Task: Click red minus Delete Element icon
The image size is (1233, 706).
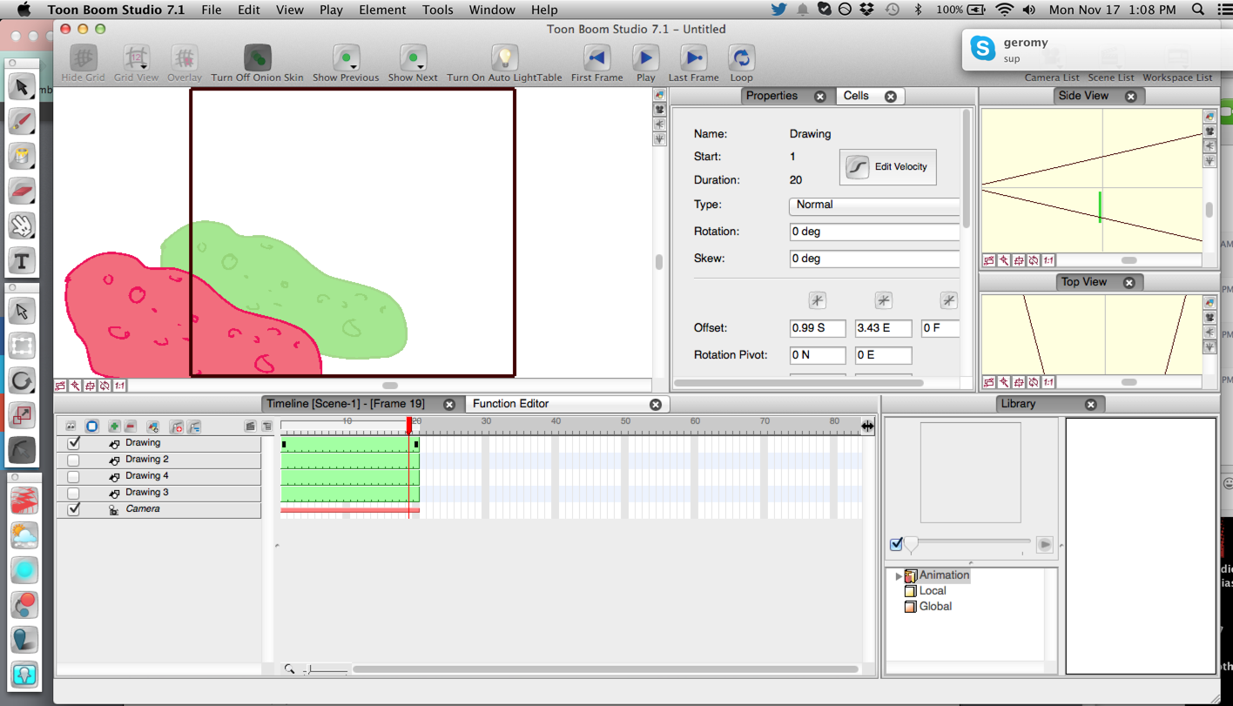Action: point(131,427)
